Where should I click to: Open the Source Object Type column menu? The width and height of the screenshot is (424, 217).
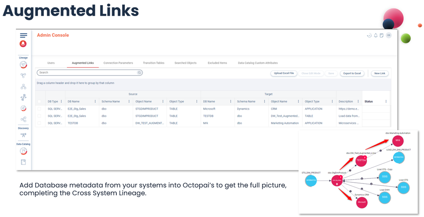point(197,101)
